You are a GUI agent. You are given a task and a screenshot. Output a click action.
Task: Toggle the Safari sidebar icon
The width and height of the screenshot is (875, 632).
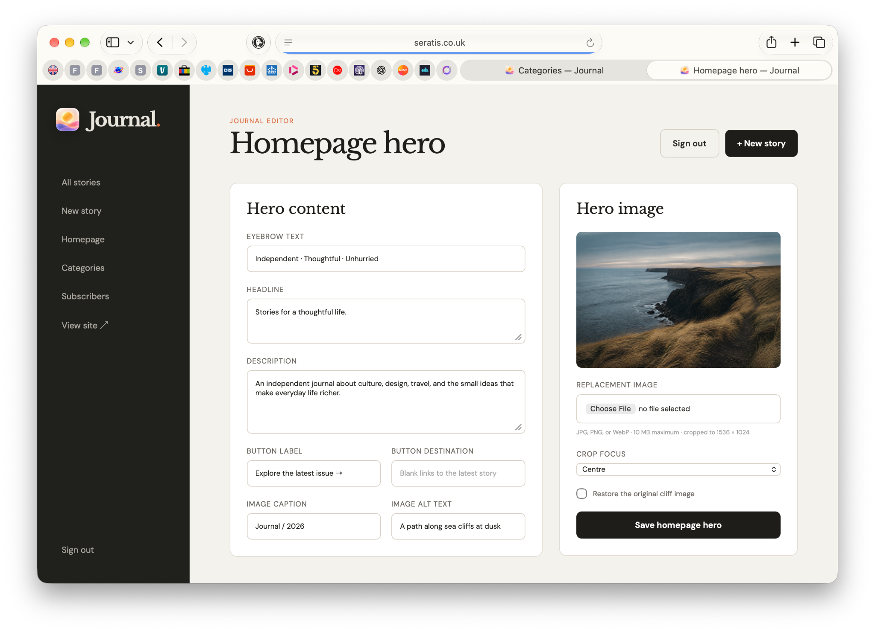coord(113,42)
